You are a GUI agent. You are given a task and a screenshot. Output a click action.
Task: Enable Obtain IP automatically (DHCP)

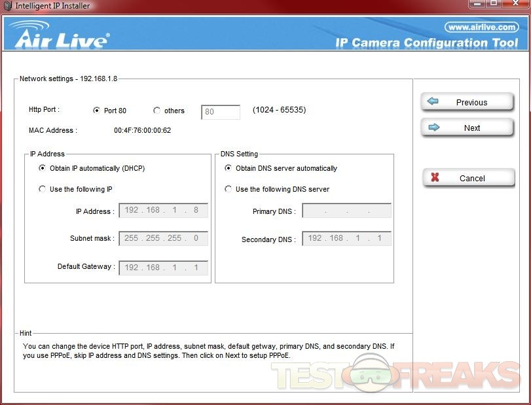click(43, 168)
